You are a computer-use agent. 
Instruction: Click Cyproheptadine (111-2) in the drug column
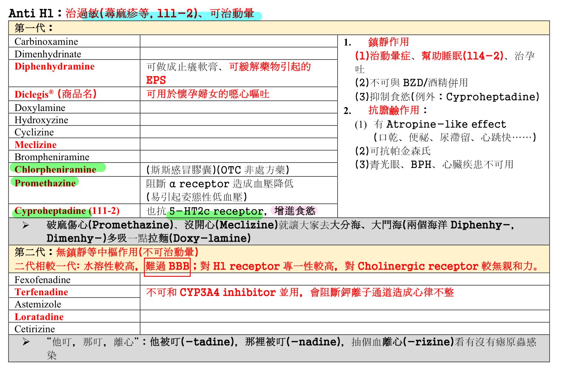67,211
